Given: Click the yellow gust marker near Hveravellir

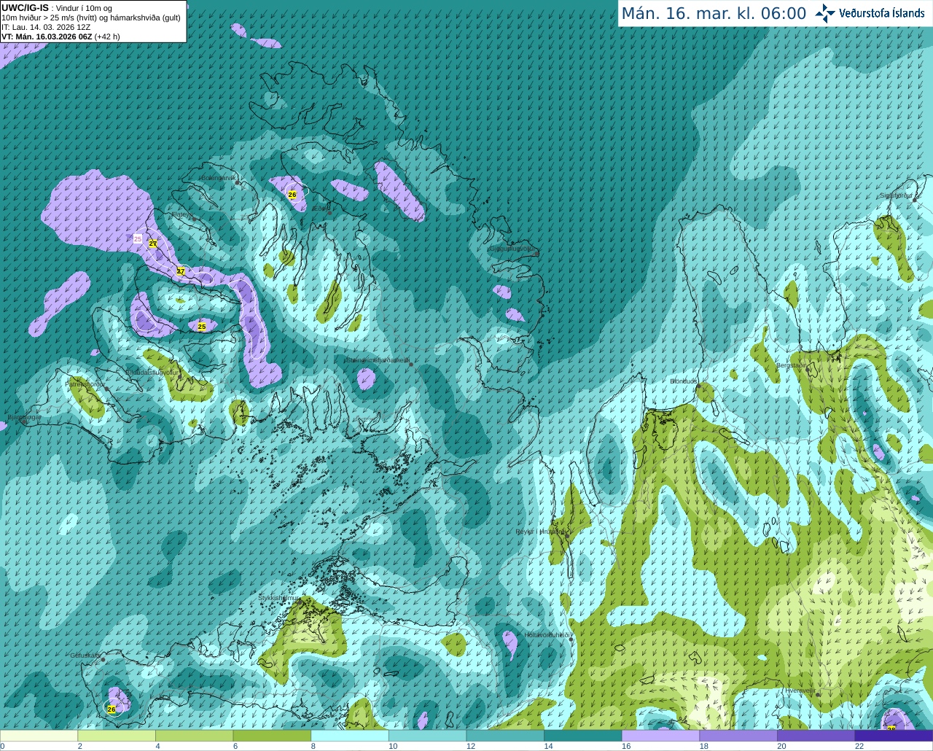Looking at the screenshot, I should [x=891, y=728].
